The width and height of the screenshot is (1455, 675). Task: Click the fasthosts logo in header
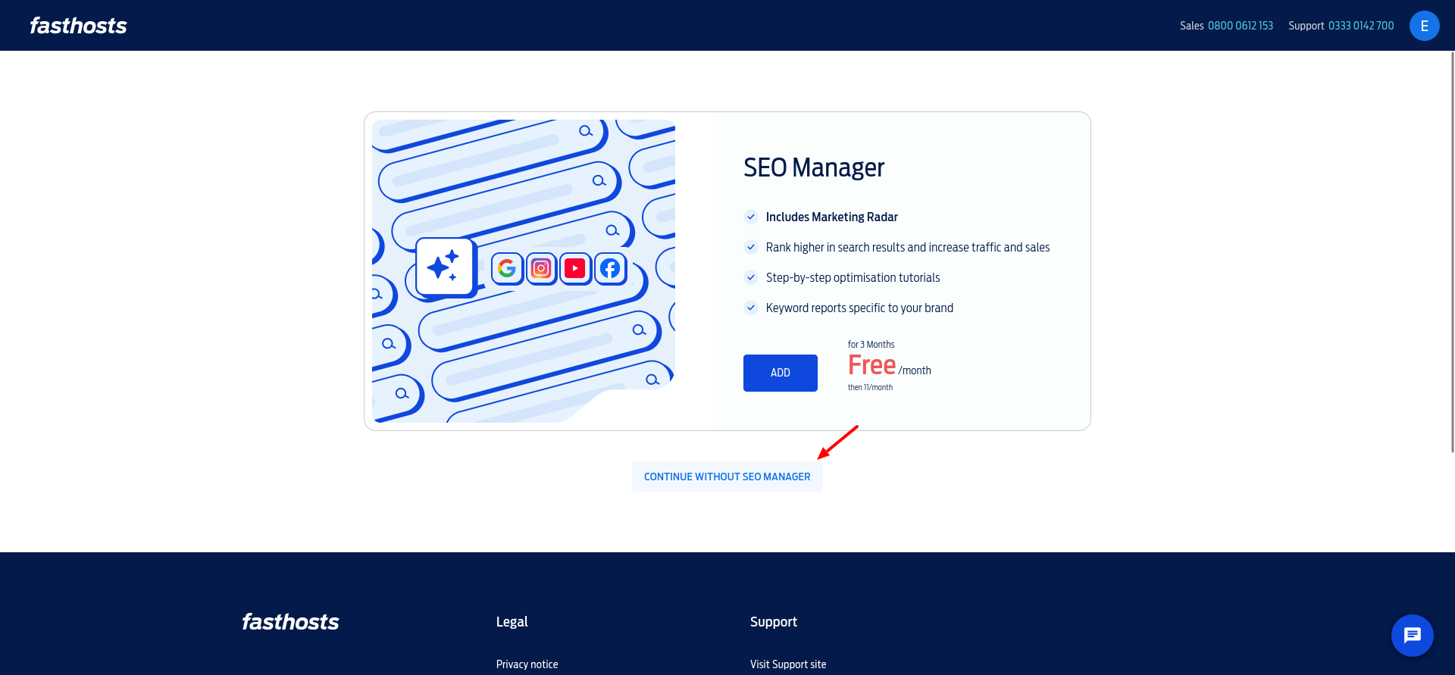(x=78, y=26)
